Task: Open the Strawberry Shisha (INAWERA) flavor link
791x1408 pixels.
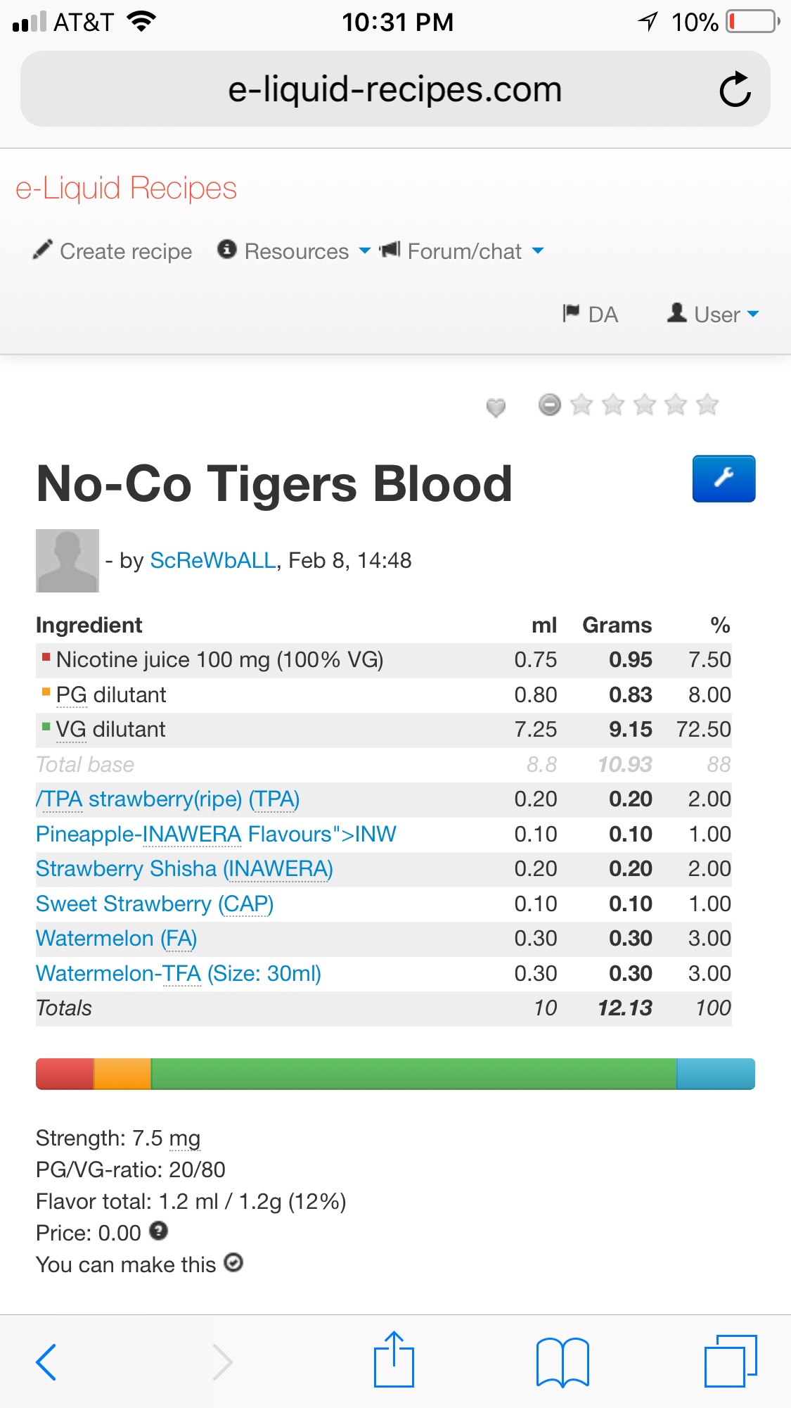Action: (184, 869)
